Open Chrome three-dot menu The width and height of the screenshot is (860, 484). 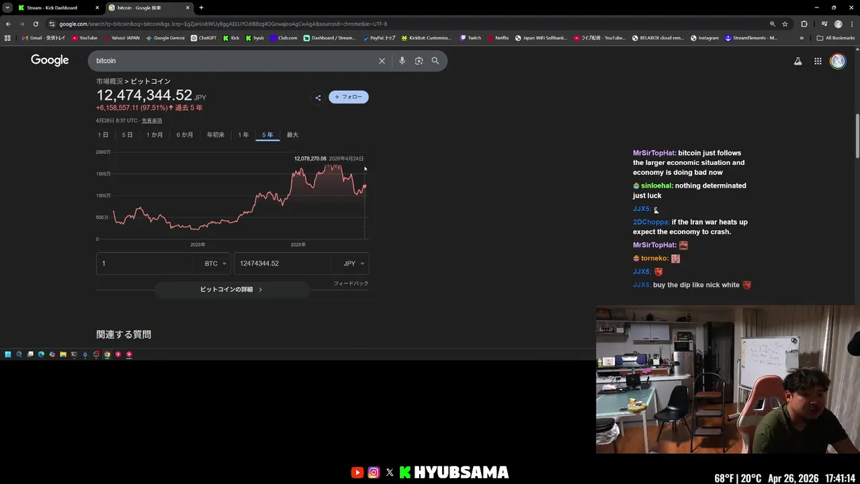click(x=852, y=24)
